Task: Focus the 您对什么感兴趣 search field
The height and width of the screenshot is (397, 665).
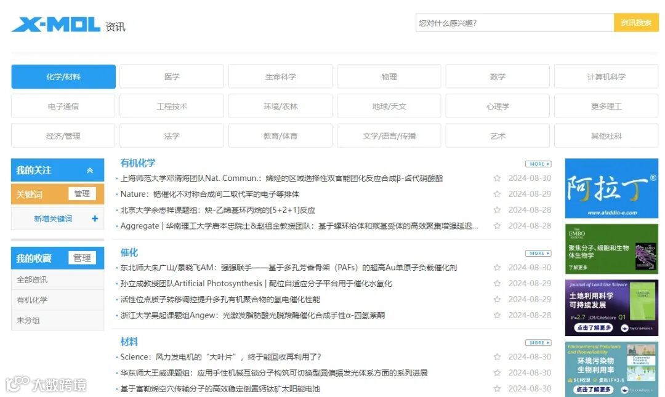Action: pos(514,23)
